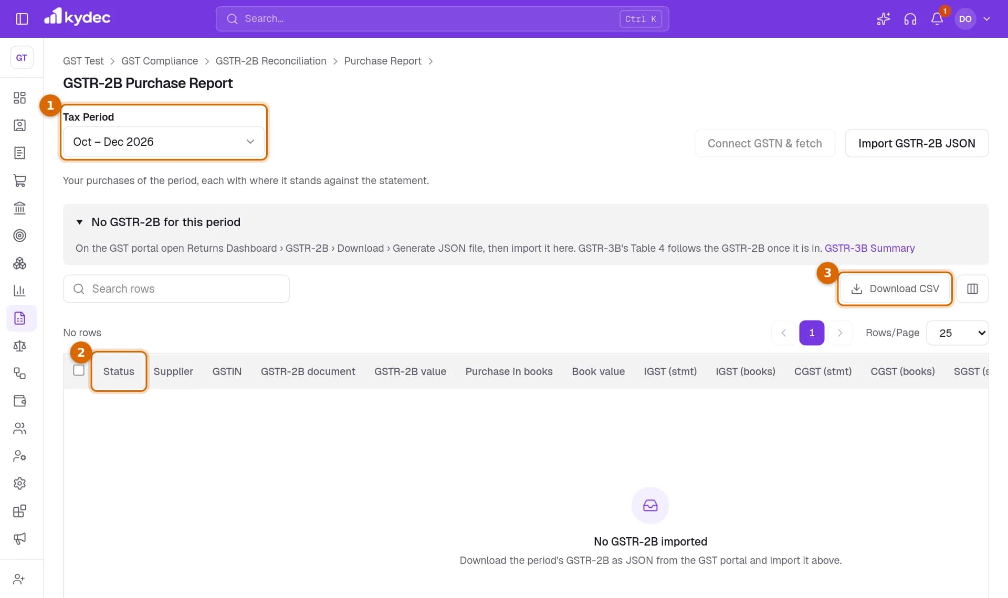Screen dimensions: 1008x598
Task: Go to GSTR-2B Reconciliation breadcrumb
Action: [271, 61]
